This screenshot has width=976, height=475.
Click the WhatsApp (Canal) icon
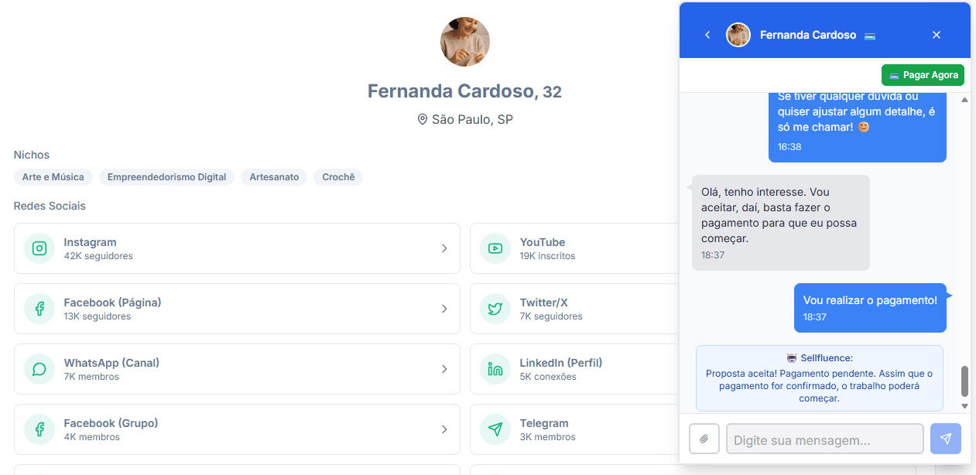39,369
